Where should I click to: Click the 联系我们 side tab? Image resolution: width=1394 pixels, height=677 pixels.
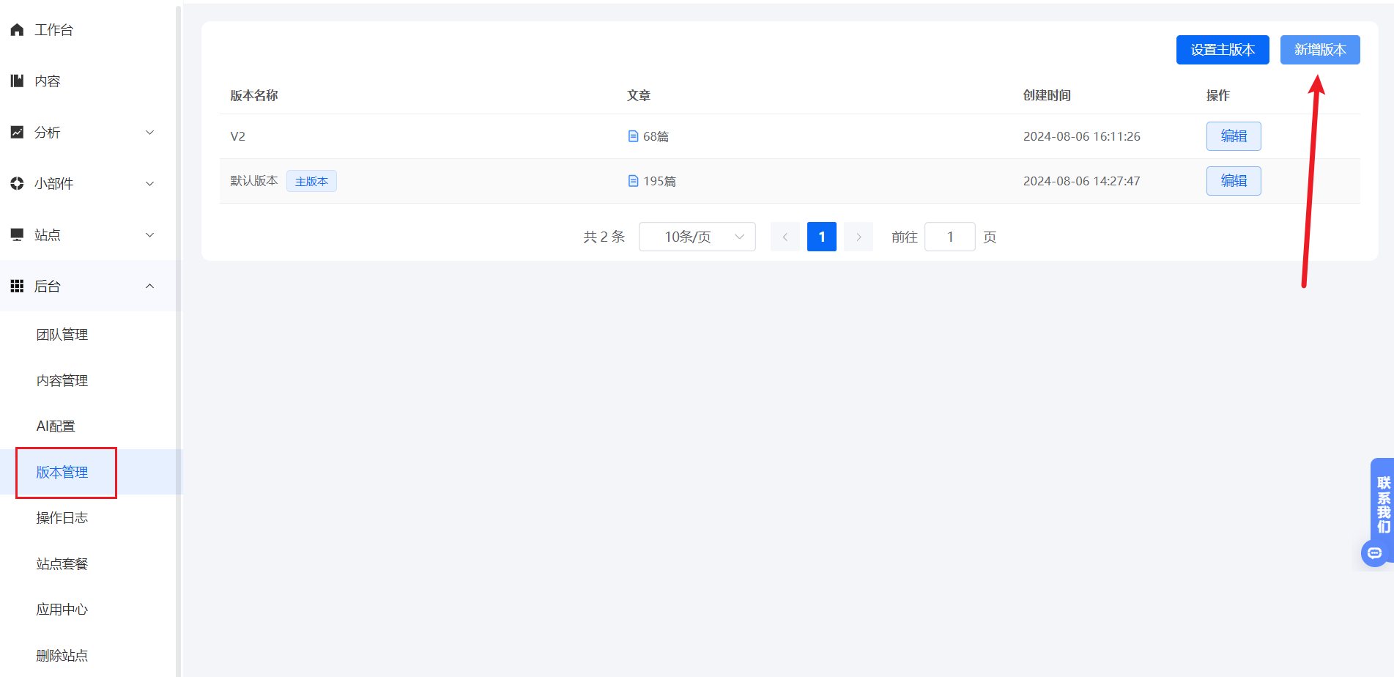pos(1382,505)
